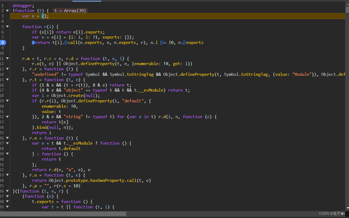This screenshot has height=218, width=349.
Task: Click 'enumerable: !0,' property on line 20
Action: tap(60, 106)
